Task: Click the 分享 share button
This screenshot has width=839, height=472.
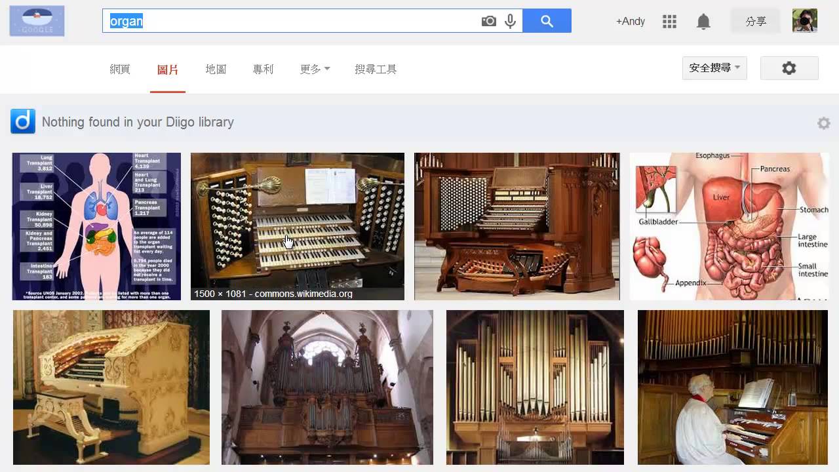Action: tap(756, 21)
